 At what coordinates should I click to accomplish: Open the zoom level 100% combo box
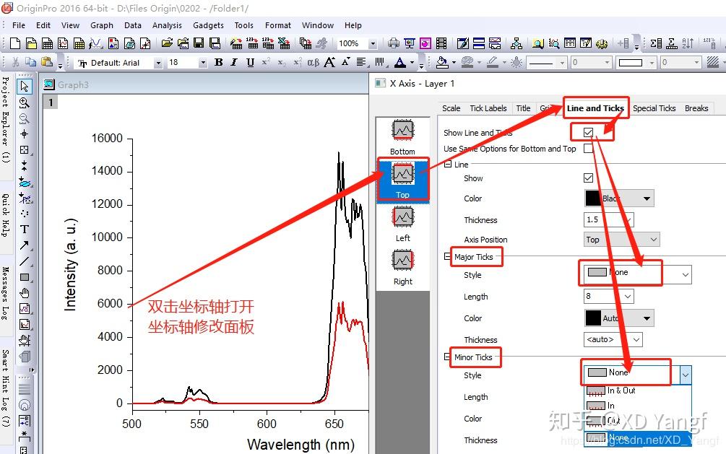(x=356, y=43)
